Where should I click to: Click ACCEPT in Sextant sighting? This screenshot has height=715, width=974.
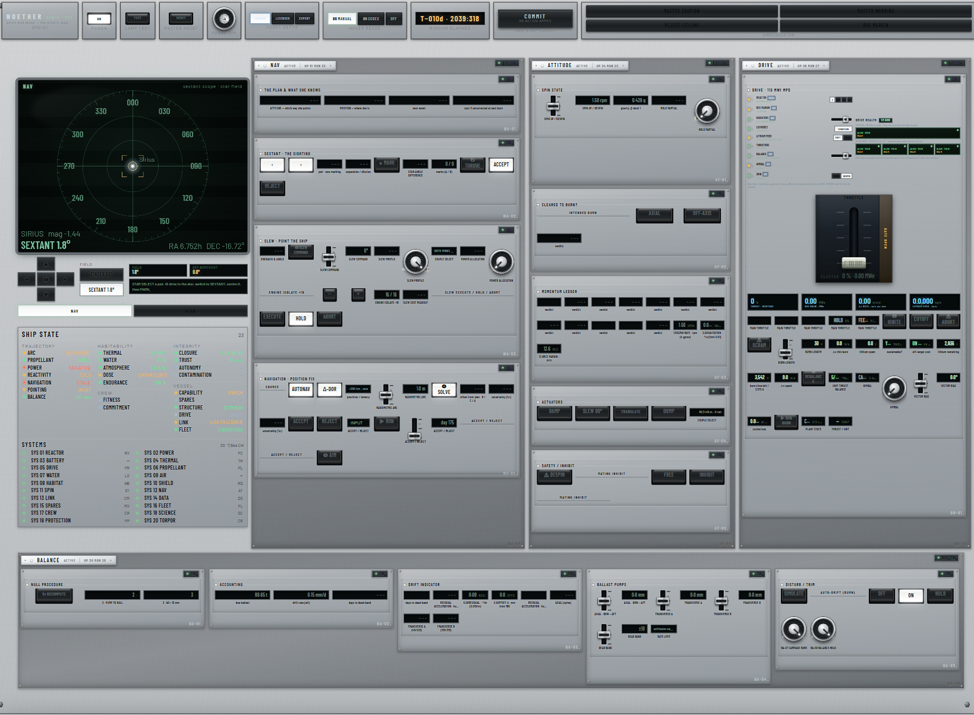[501, 165]
